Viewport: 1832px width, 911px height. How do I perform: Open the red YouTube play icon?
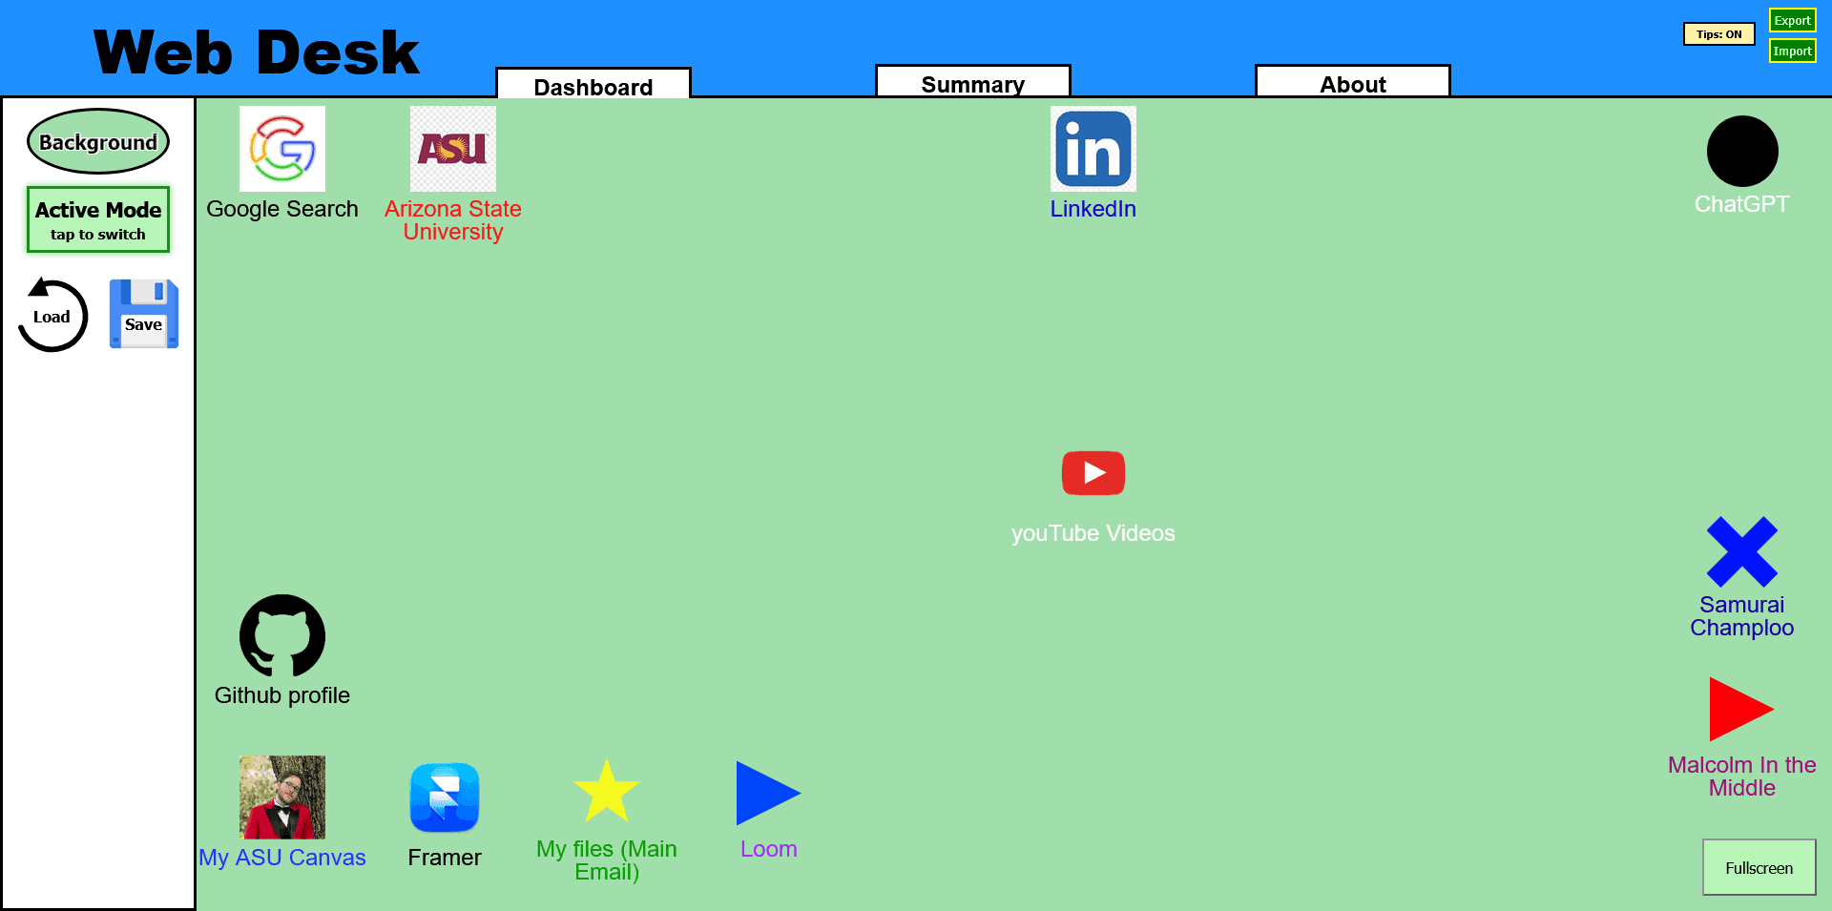coord(1093,473)
